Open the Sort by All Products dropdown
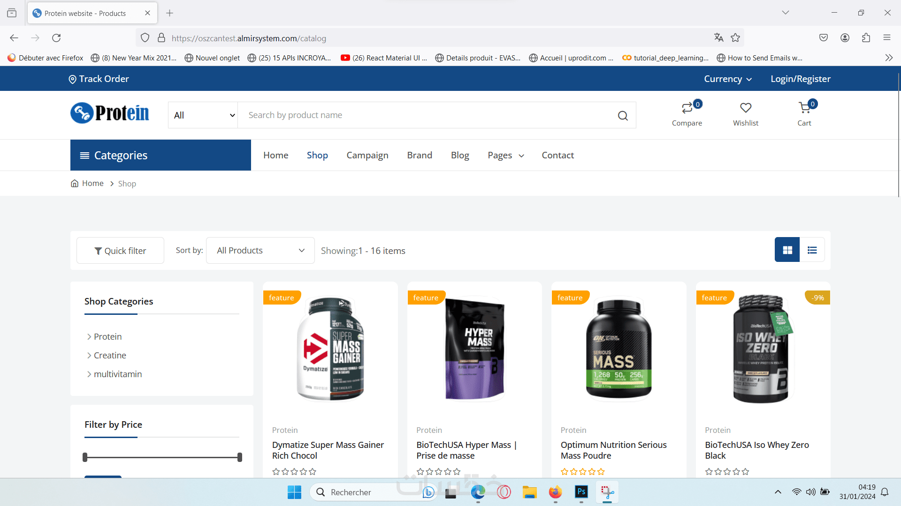 (260, 251)
